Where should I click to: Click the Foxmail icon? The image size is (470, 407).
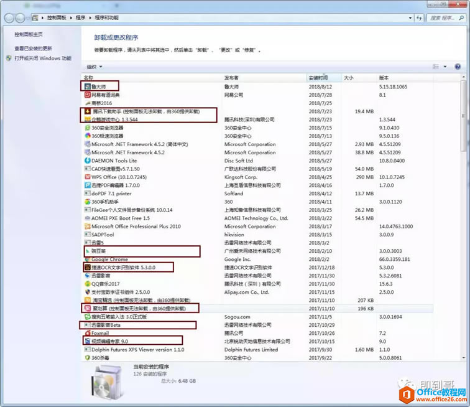tap(87, 333)
